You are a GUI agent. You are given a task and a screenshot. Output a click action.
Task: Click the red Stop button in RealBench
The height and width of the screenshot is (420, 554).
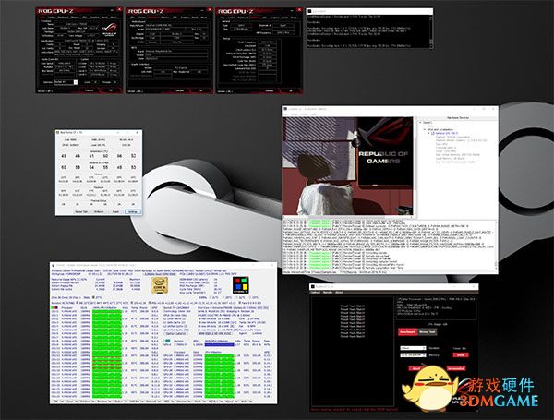pyautogui.click(x=461, y=355)
